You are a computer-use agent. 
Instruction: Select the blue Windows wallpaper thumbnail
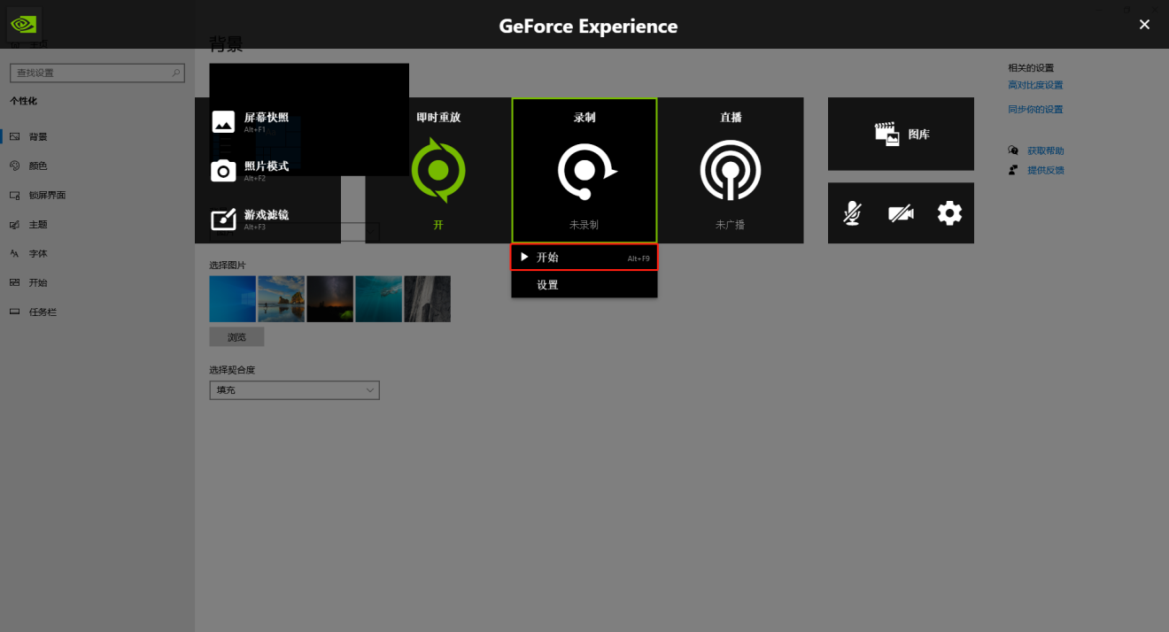[233, 298]
